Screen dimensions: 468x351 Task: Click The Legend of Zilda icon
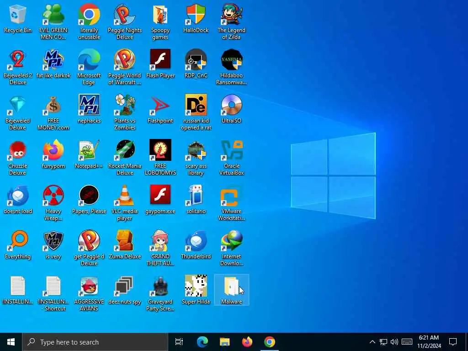[232, 22]
